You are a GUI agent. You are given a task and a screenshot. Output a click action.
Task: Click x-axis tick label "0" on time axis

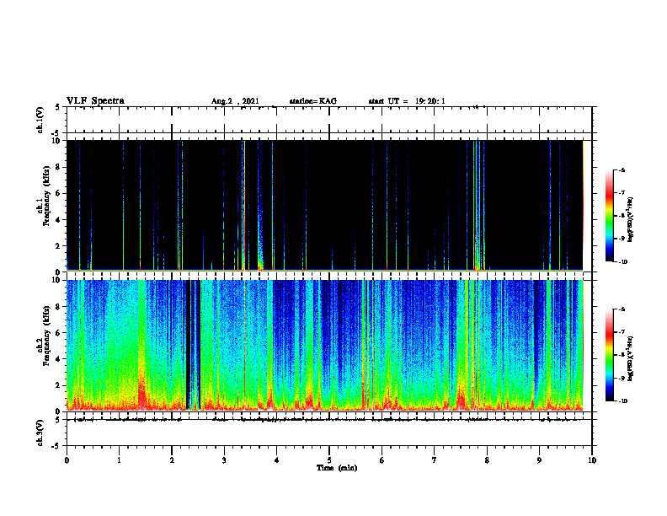click(67, 460)
